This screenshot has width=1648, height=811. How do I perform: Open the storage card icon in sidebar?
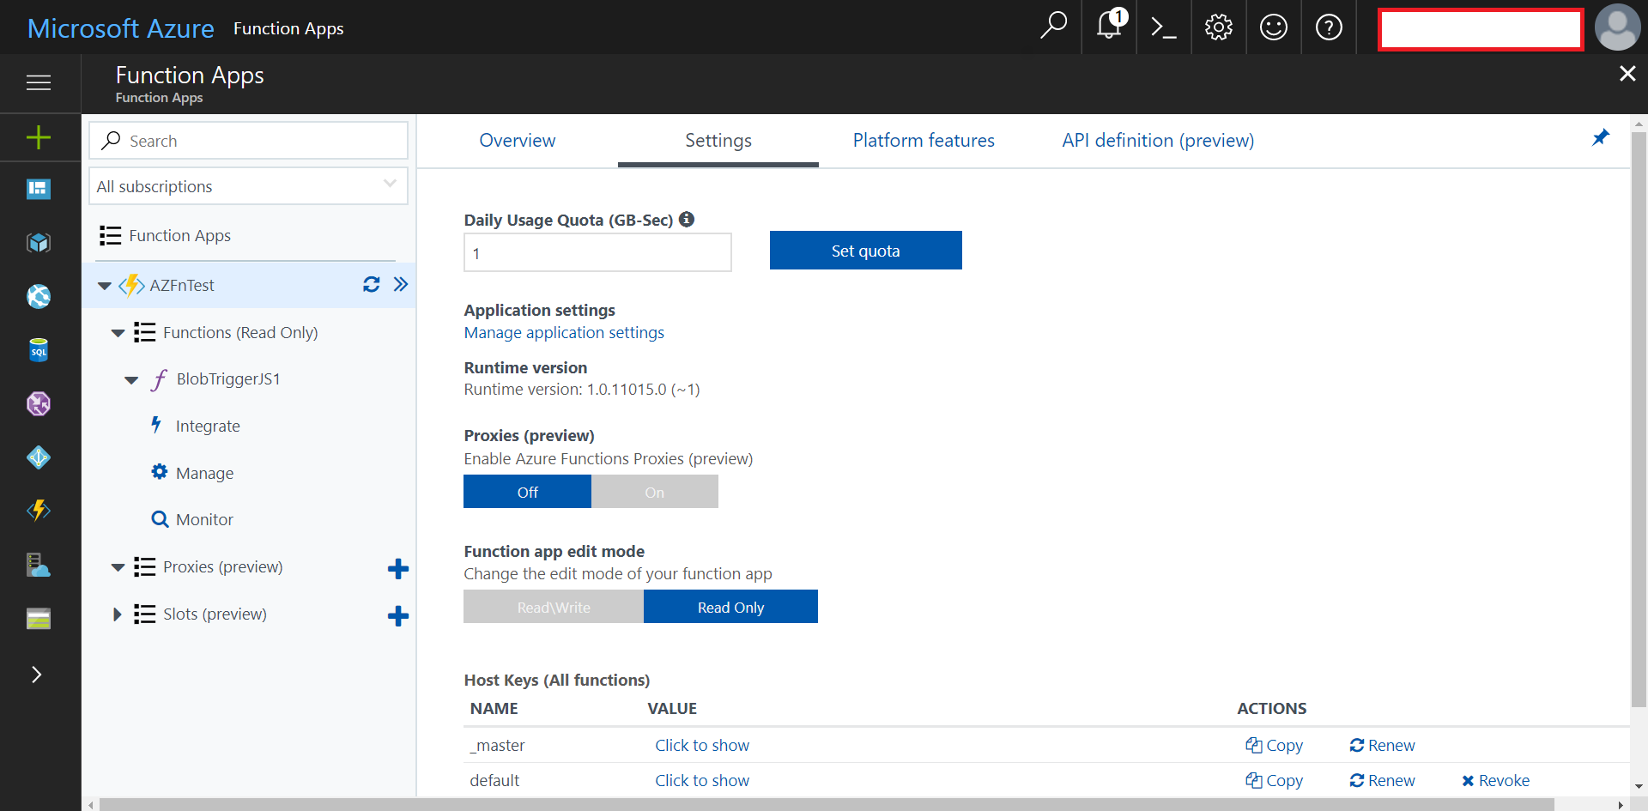tap(39, 619)
